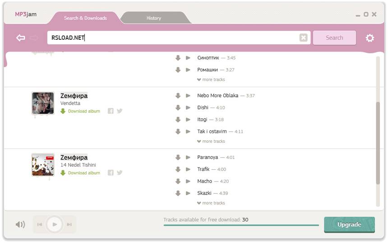This screenshot has height=243, width=388.
Task: Download the track Paranoya
Action: pyautogui.click(x=178, y=157)
